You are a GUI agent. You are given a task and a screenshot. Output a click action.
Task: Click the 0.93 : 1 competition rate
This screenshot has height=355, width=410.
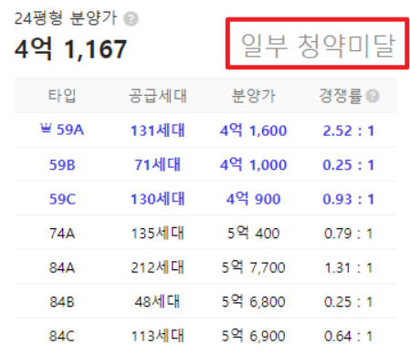click(348, 199)
